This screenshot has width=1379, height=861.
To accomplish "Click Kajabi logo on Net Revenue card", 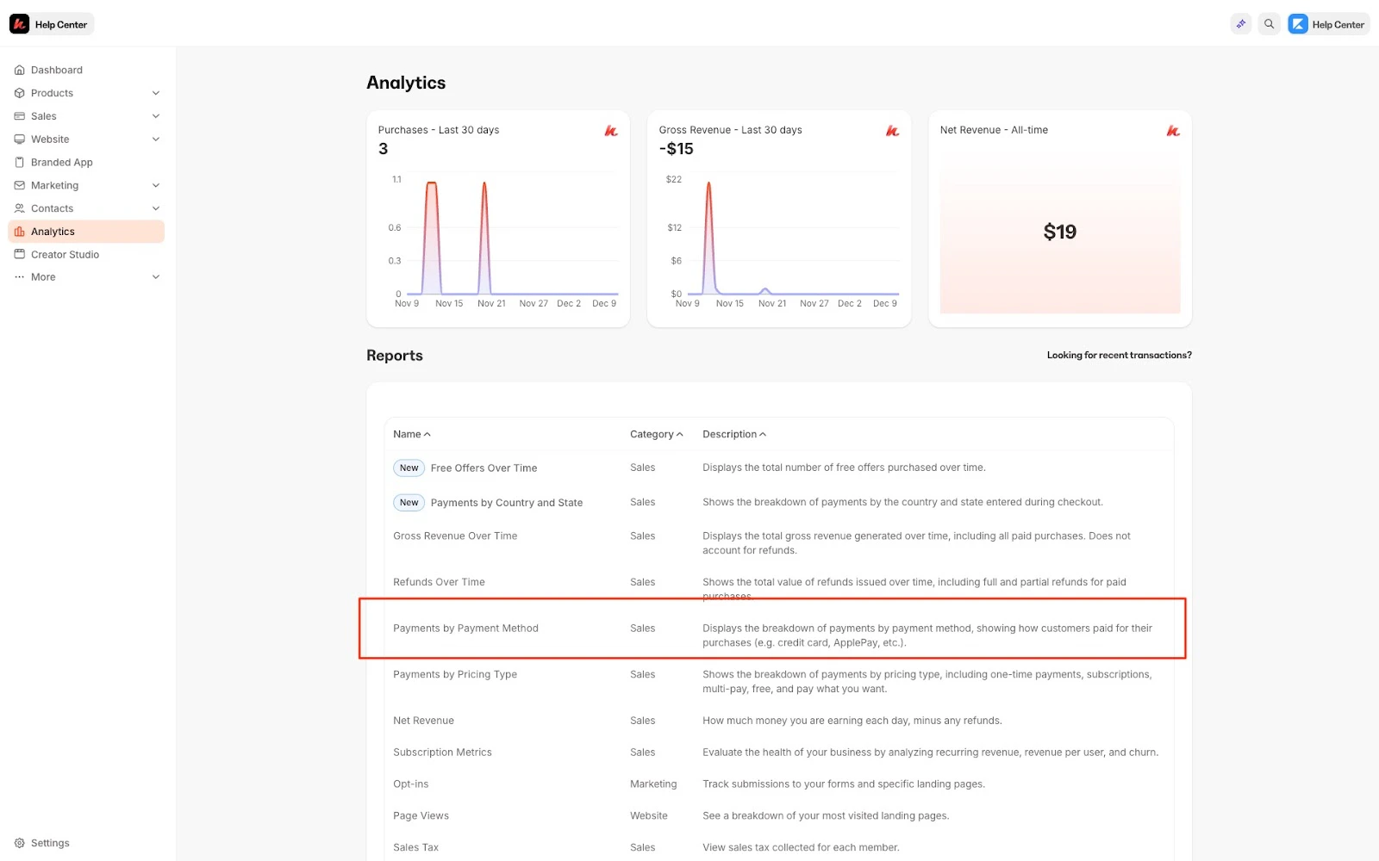I will 1173,131.
